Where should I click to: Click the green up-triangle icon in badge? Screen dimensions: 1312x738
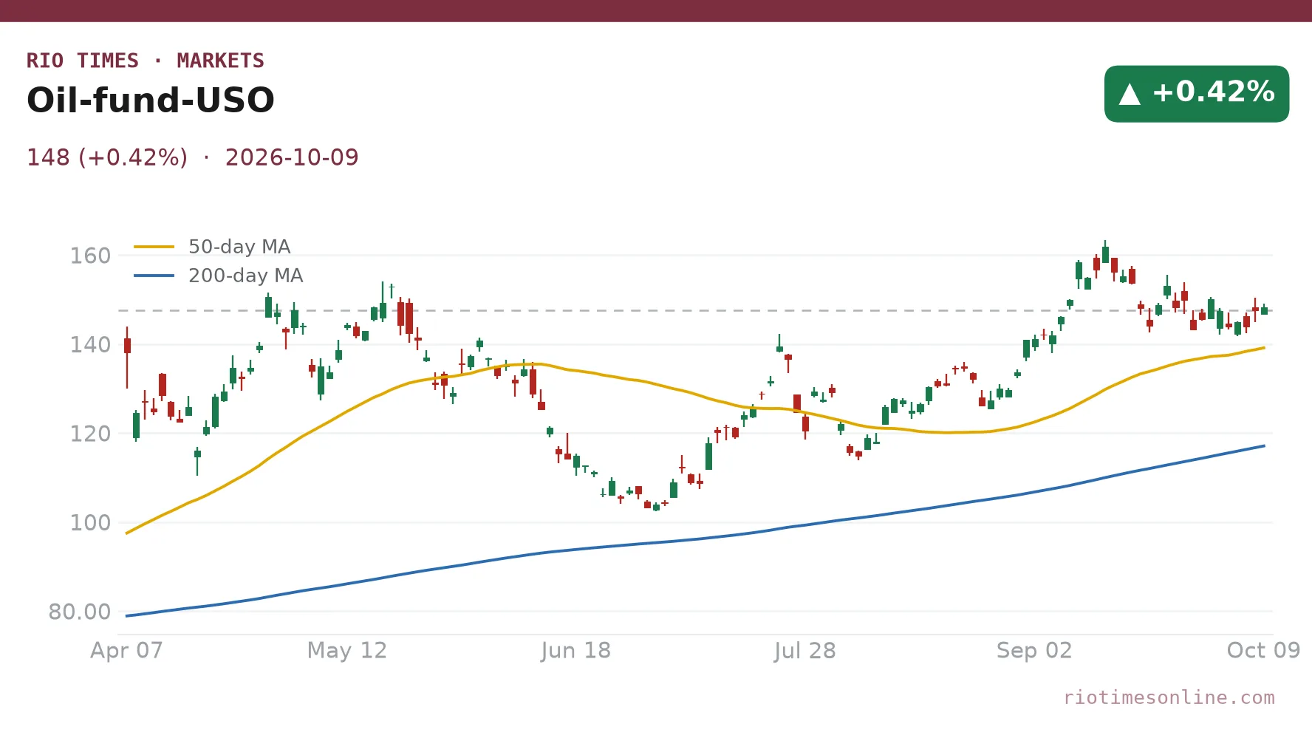pos(1130,94)
